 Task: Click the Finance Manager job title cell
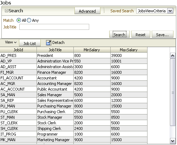[x=55, y=72]
